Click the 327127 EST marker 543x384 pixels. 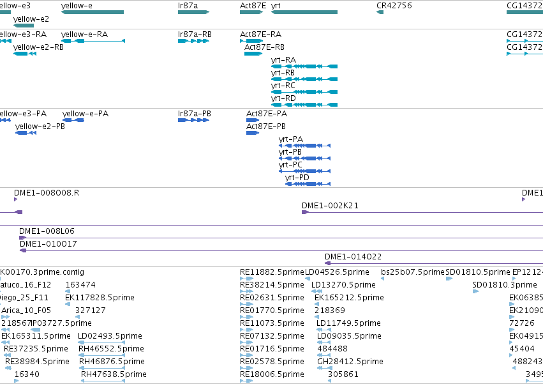(x=78, y=317)
